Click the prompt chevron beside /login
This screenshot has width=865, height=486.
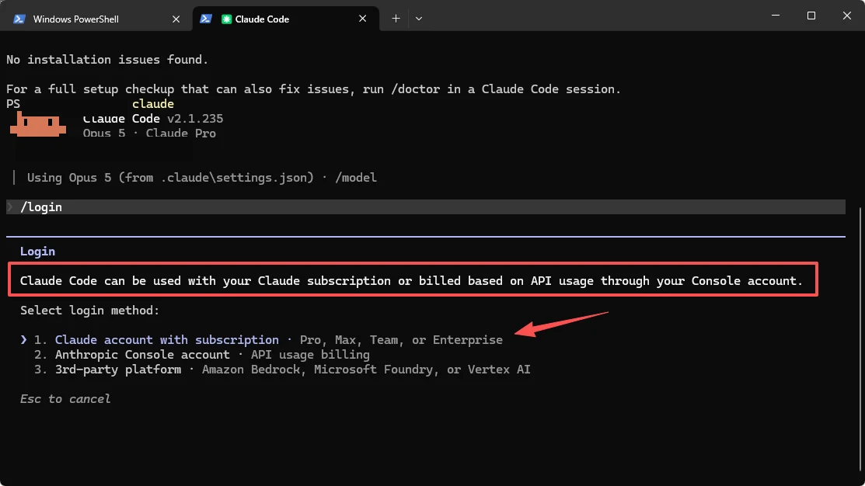(10, 207)
